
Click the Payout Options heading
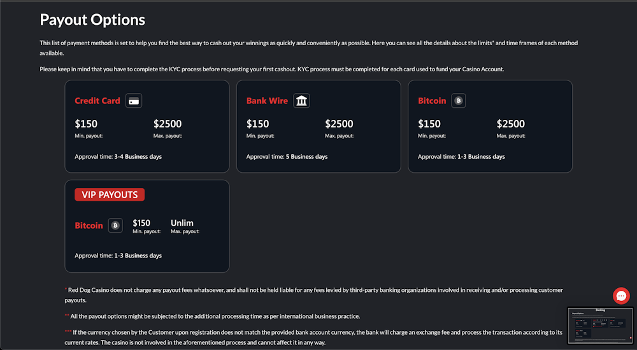[92, 20]
